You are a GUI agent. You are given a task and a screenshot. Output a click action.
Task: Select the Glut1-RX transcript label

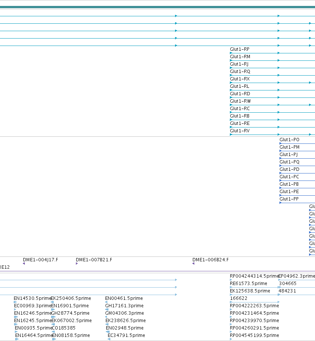240,79
